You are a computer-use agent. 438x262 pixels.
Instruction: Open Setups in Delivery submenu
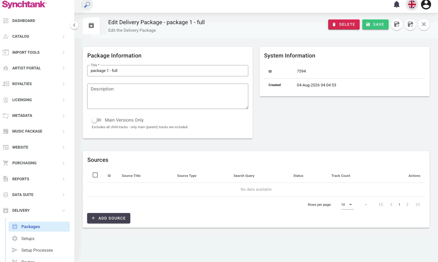28,238
